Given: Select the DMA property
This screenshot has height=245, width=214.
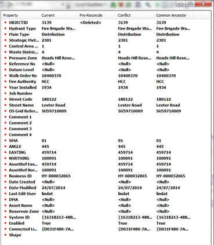Looking at the screenshot, I should point(13,200).
